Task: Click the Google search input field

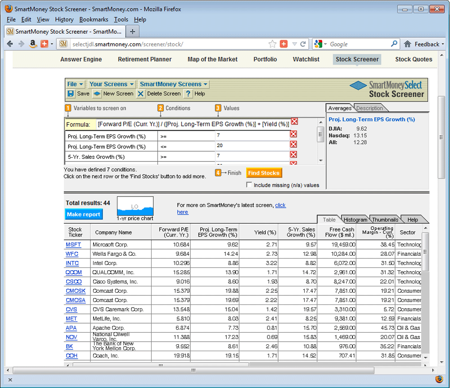Action: 359,44
